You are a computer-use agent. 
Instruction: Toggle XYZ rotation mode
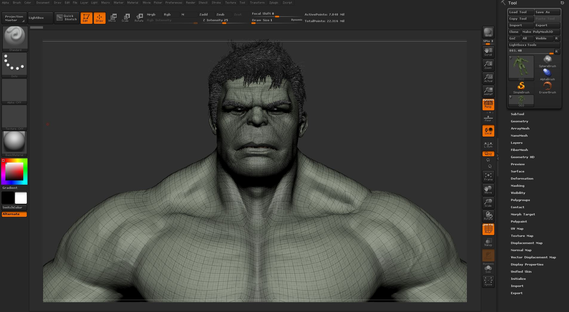click(488, 154)
